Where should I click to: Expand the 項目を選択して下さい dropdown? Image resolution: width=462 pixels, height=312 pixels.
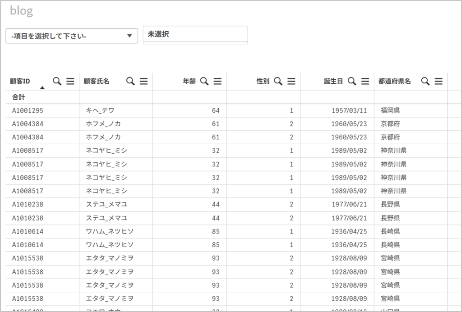point(72,36)
